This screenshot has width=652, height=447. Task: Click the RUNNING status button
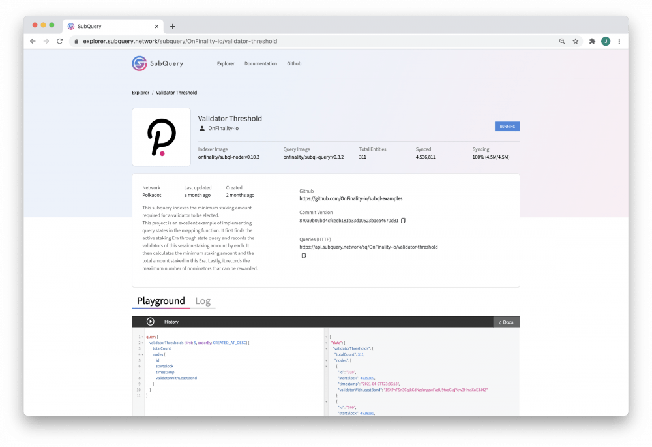point(507,127)
